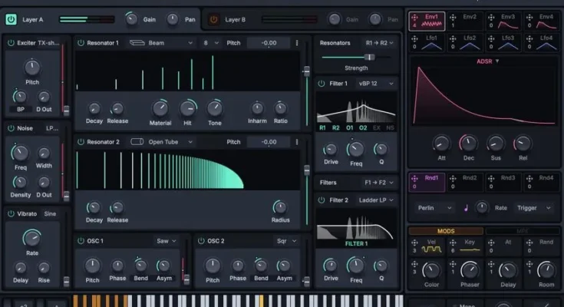This screenshot has width=564, height=307.
Task: Click the Resonator 1 Tone knob
Action: [x=215, y=109]
